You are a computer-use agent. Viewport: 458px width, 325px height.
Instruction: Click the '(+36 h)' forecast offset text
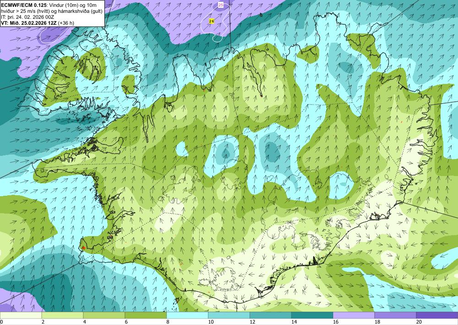point(66,23)
